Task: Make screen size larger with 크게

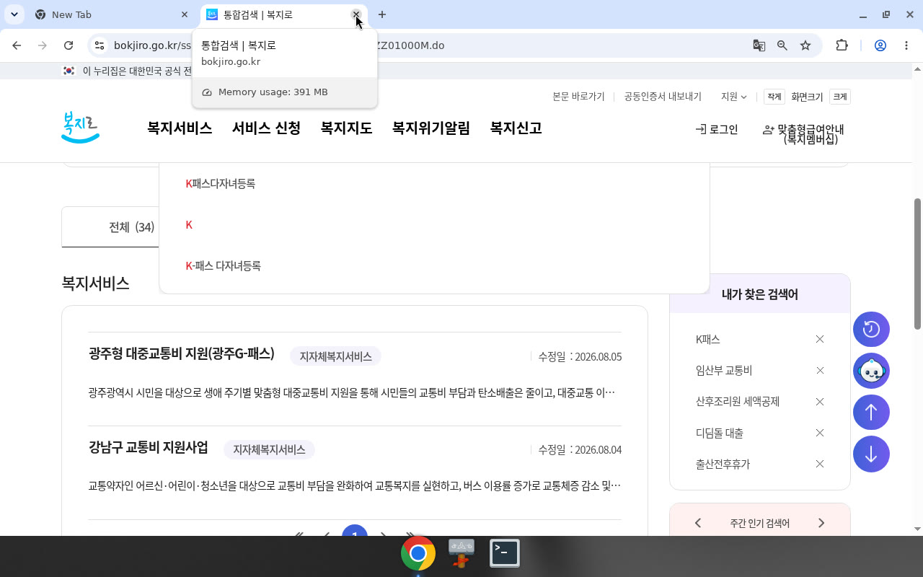Action: pos(840,97)
